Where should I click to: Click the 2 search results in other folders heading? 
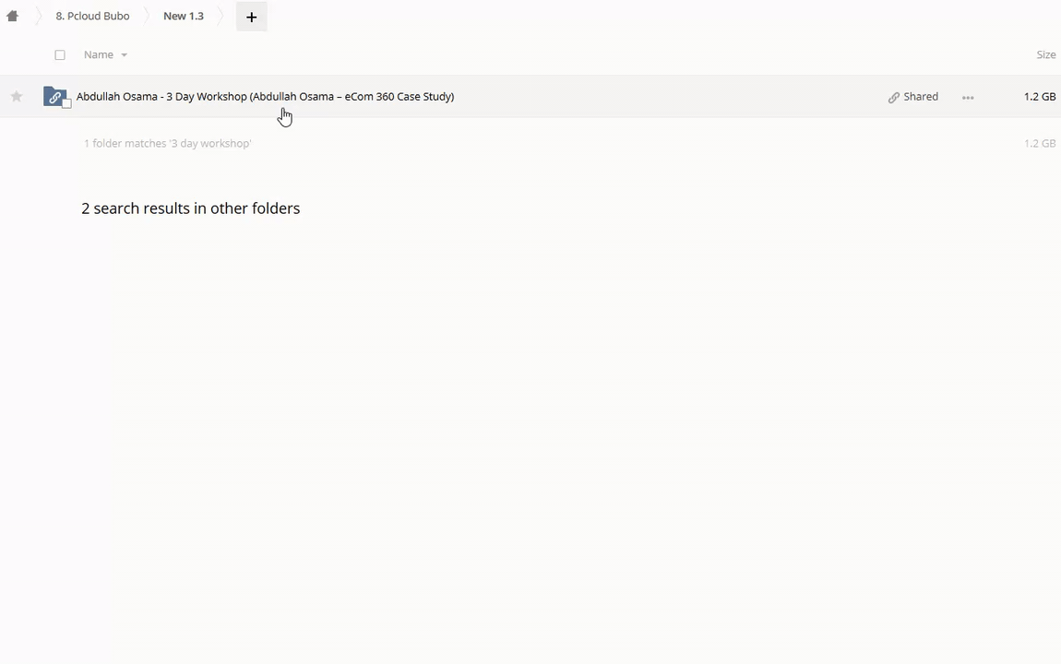coord(190,208)
